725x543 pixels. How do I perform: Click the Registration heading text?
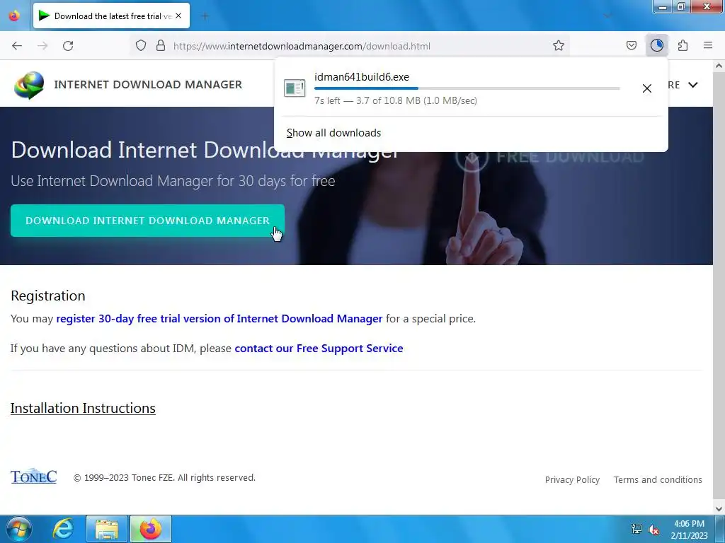tap(48, 296)
